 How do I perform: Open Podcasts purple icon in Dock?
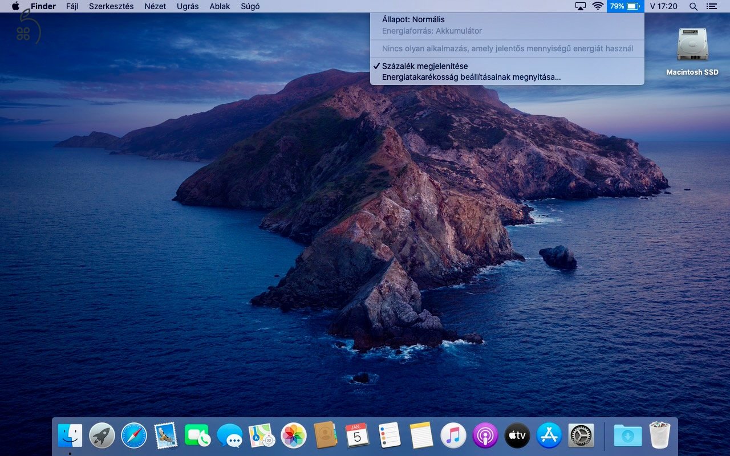point(485,435)
